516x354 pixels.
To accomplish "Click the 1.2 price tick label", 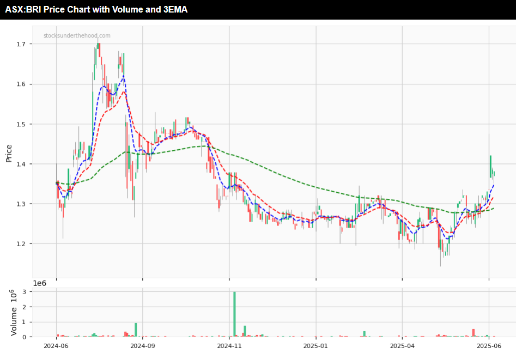I will (x=21, y=243).
